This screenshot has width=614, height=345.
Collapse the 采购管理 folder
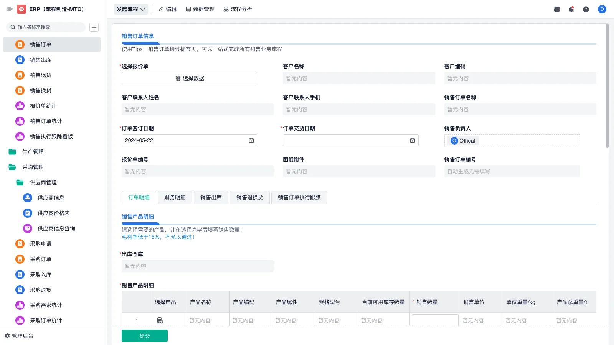tap(12, 167)
